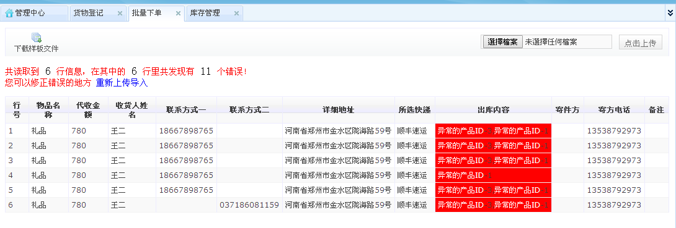This screenshot has height=228, width=676.
Task: Select the red error cell in row 4
Action: click(493, 175)
